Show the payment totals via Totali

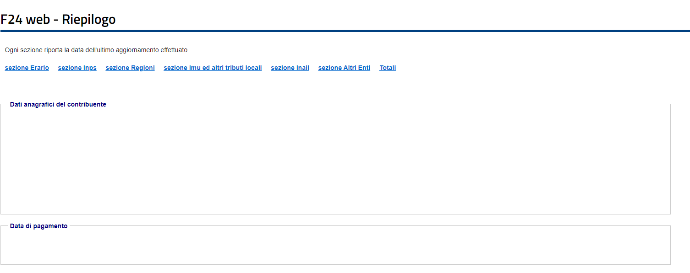tap(388, 68)
